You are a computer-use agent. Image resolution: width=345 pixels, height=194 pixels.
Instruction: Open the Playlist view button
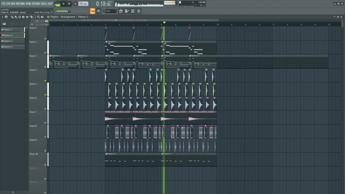(121, 11)
